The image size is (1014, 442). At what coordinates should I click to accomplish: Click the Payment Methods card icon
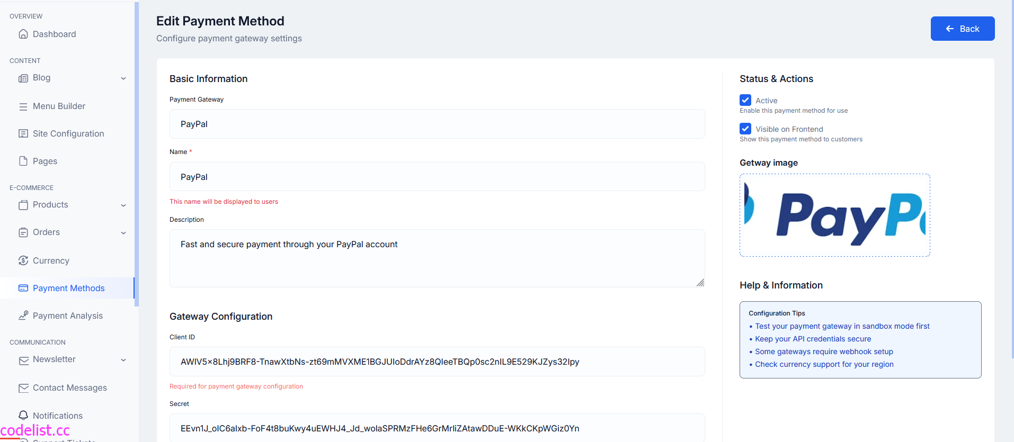[x=23, y=288]
